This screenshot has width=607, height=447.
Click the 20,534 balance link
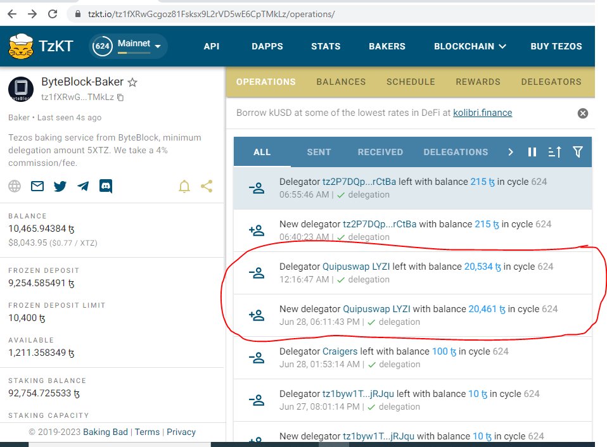(x=482, y=267)
